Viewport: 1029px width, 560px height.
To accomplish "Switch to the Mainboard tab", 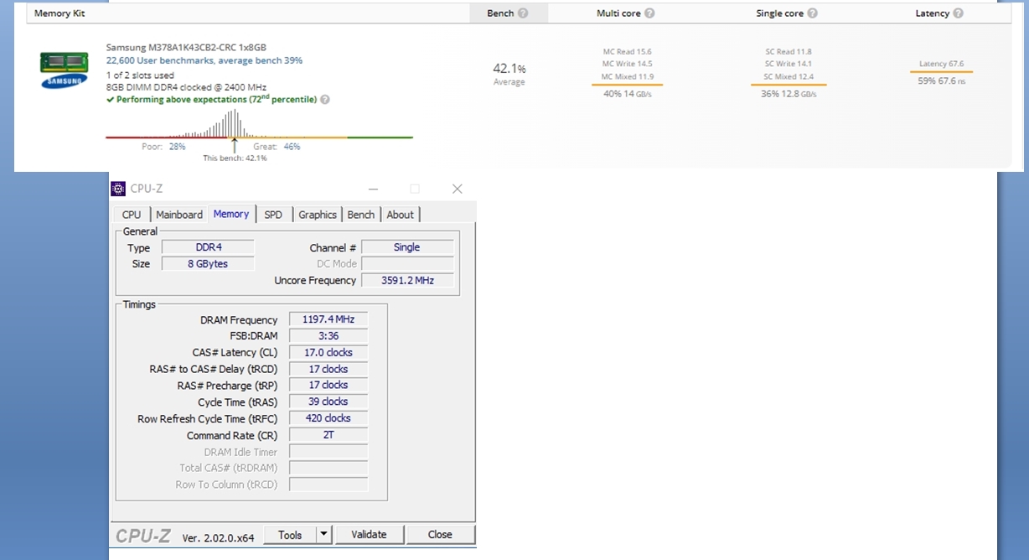I will (179, 215).
